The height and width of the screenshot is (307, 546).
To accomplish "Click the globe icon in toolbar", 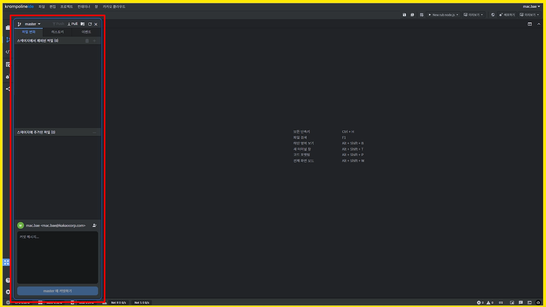I will [x=493, y=15].
